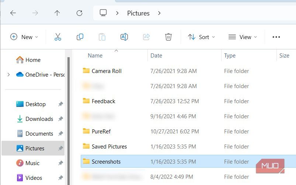Screen dimensions: 296x185
Task: Click the Paste clipboard icon
Action: tap(102, 37)
